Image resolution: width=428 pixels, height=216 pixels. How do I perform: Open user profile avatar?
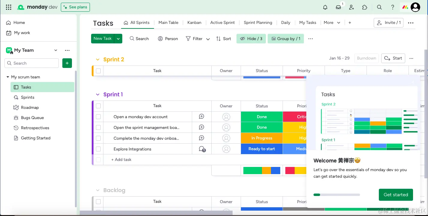(415, 7)
